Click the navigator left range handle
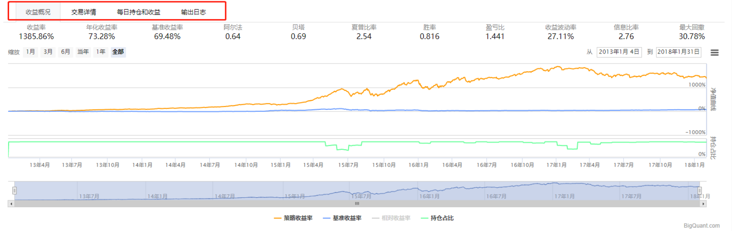 (14, 190)
